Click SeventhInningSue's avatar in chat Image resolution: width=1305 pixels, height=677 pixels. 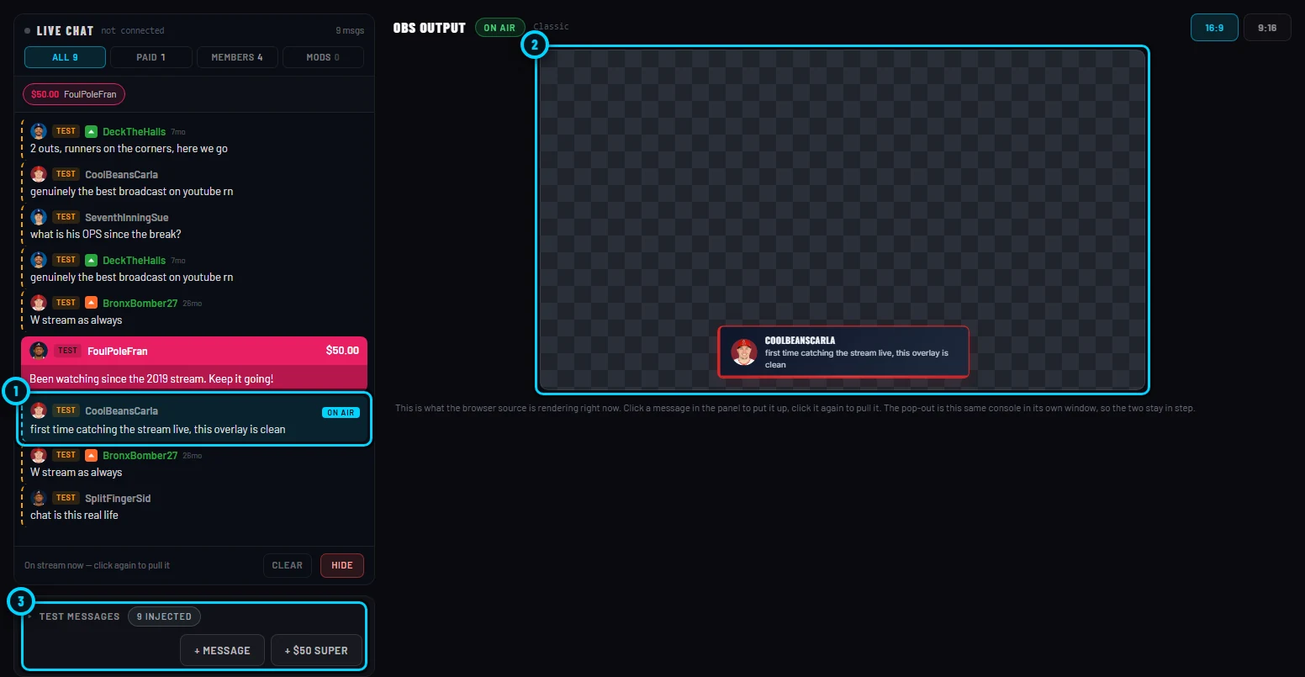pos(39,217)
